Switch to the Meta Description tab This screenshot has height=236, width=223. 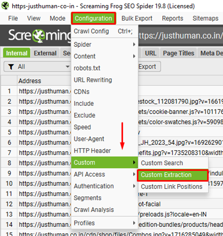(211, 53)
